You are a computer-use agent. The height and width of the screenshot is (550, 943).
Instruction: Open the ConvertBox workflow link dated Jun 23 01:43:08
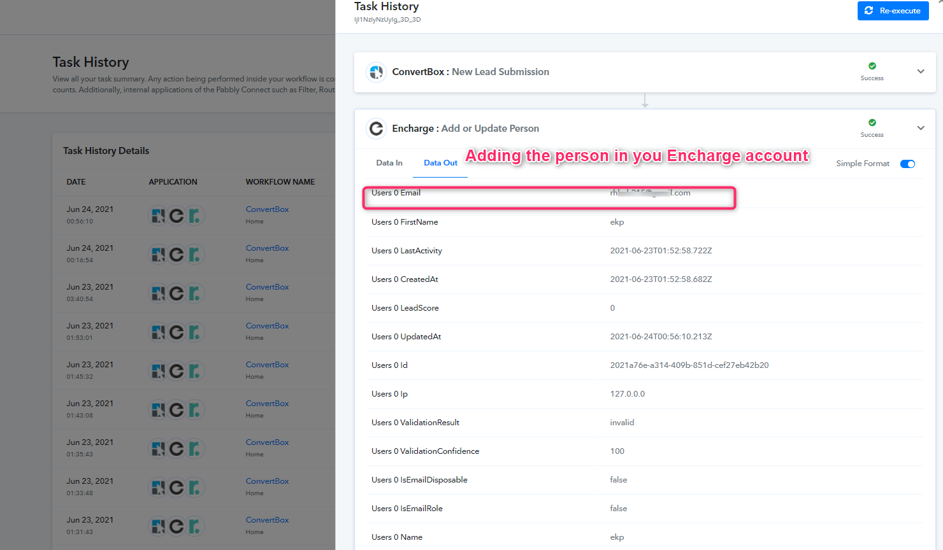[x=268, y=404]
